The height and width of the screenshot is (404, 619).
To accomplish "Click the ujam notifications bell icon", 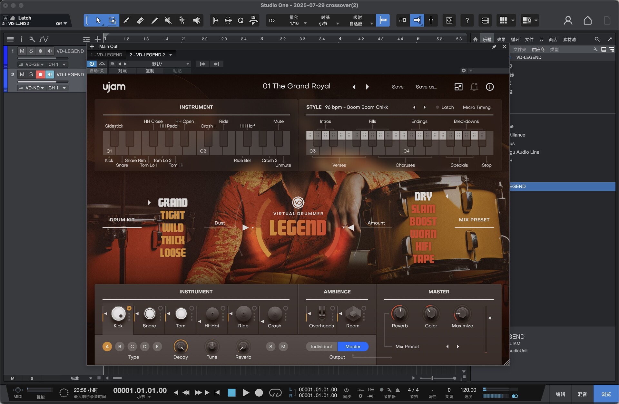I will 474,87.
